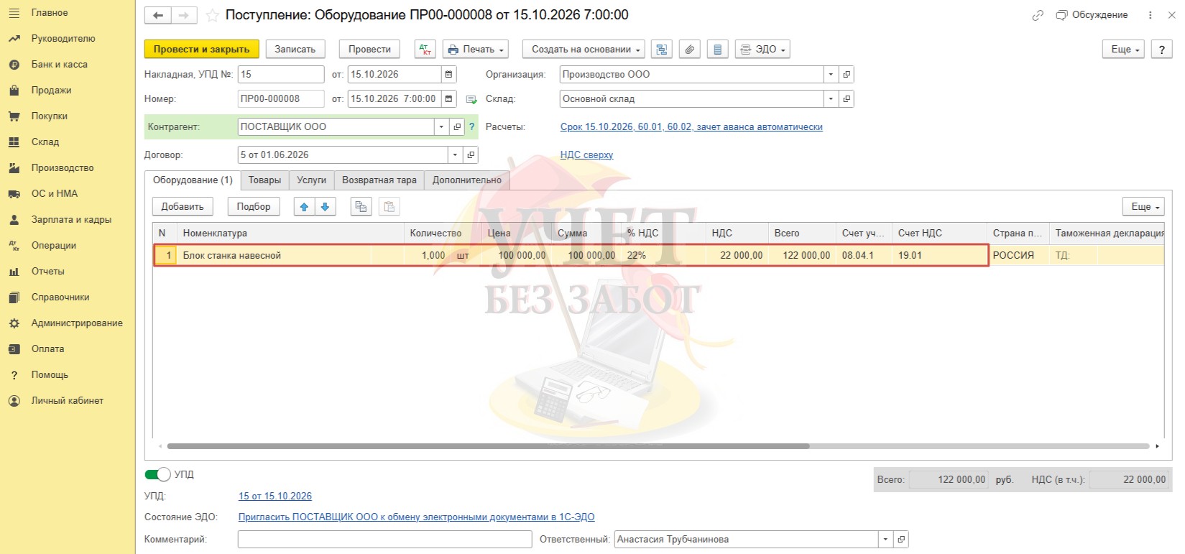Switch to the Товары tab
The image size is (1185, 554).
[x=264, y=180]
